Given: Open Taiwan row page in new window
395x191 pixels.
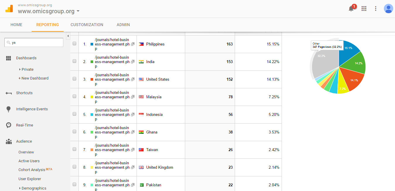Looking at the screenshot, I should [133, 150].
